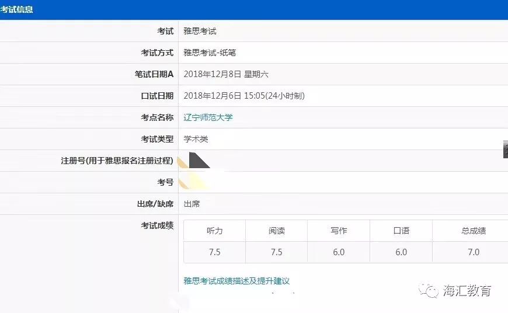Click the 出席 attendance status value
508x313 pixels.
[x=192, y=204]
